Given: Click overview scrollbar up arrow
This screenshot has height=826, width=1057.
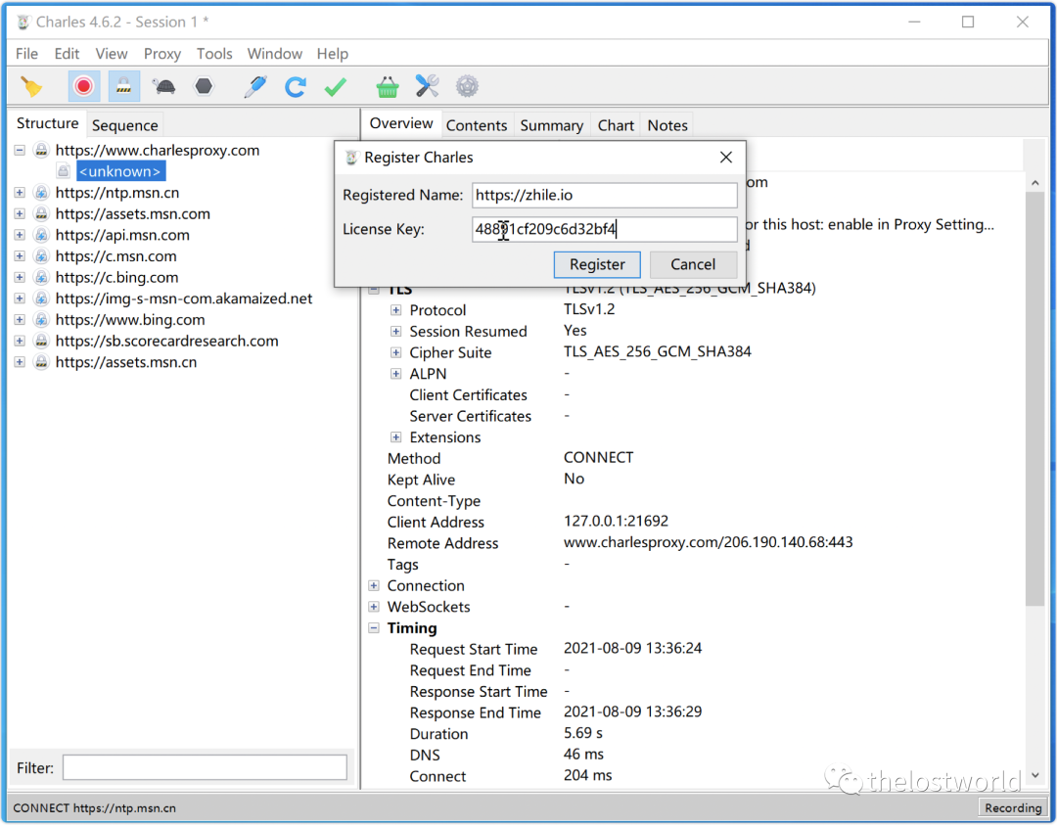Looking at the screenshot, I should [1035, 183].
